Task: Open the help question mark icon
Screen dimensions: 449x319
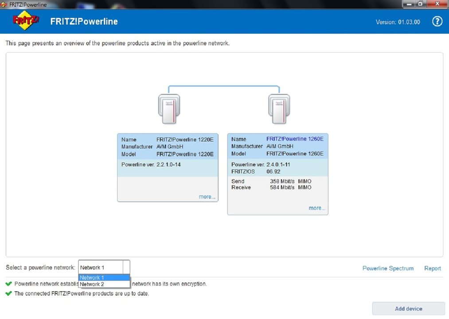Action: coord(437,21)
